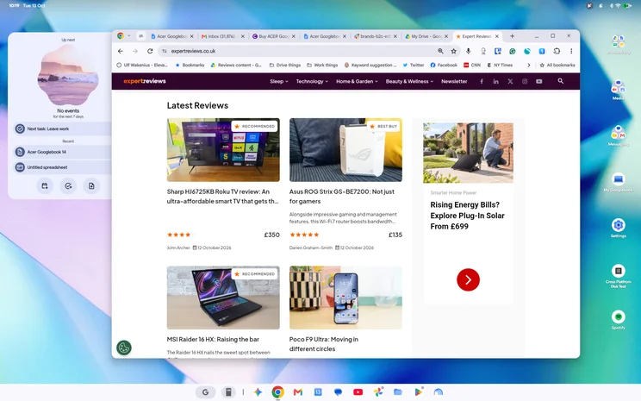Viewport: 641px width, 401px height.
Task: Close the Inbox Gmail tab
Action: (x=242, y=36)
